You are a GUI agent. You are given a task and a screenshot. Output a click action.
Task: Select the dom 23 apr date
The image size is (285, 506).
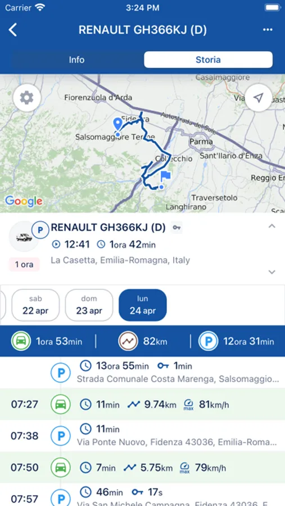click(89, 305)
